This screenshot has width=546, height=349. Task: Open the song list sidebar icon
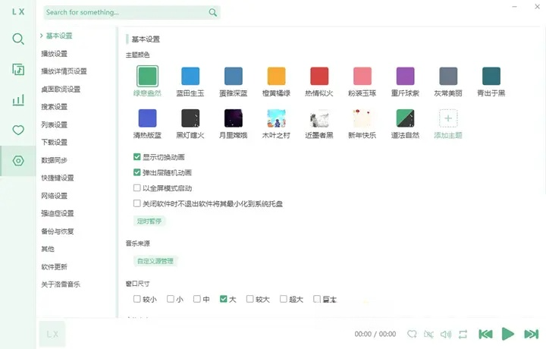tap(18, 70)
